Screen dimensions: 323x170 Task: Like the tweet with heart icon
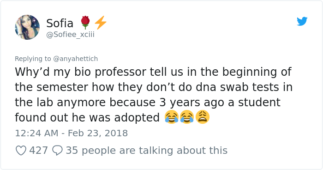pos(21,151)
